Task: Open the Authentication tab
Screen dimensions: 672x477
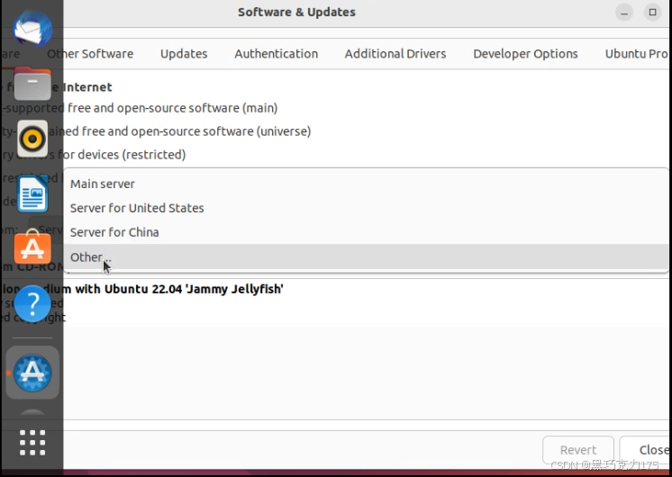Action: (276, 53)
